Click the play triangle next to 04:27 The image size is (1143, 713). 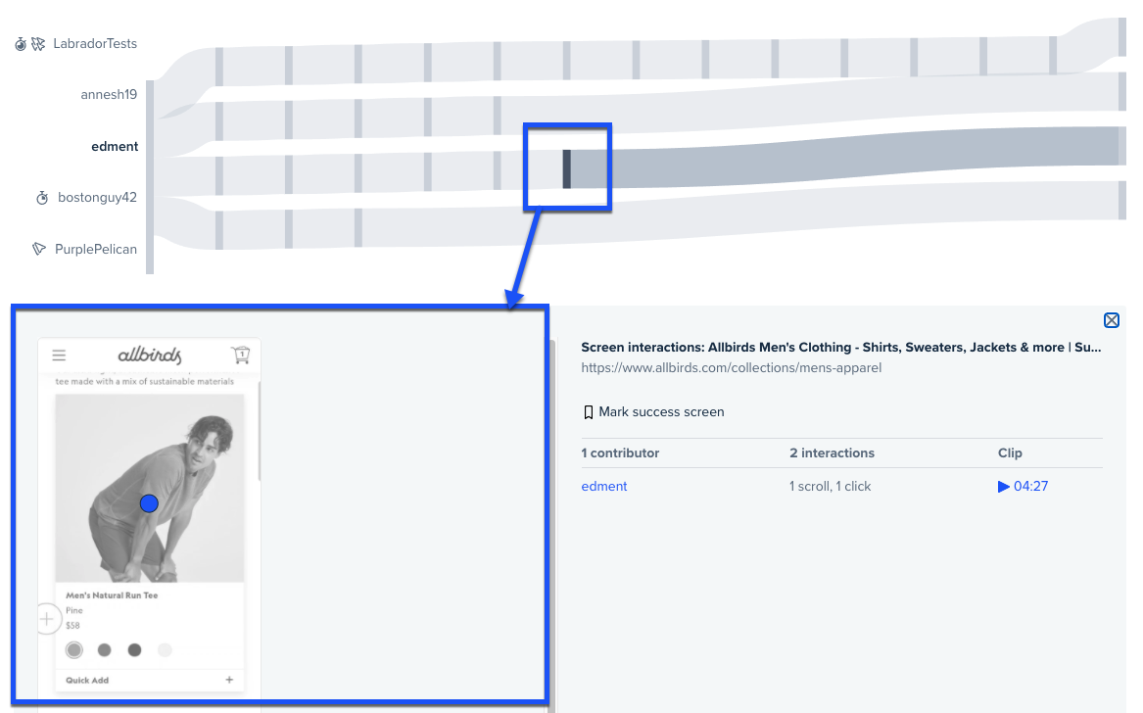pyautogui.click(x=1004, y=486)
